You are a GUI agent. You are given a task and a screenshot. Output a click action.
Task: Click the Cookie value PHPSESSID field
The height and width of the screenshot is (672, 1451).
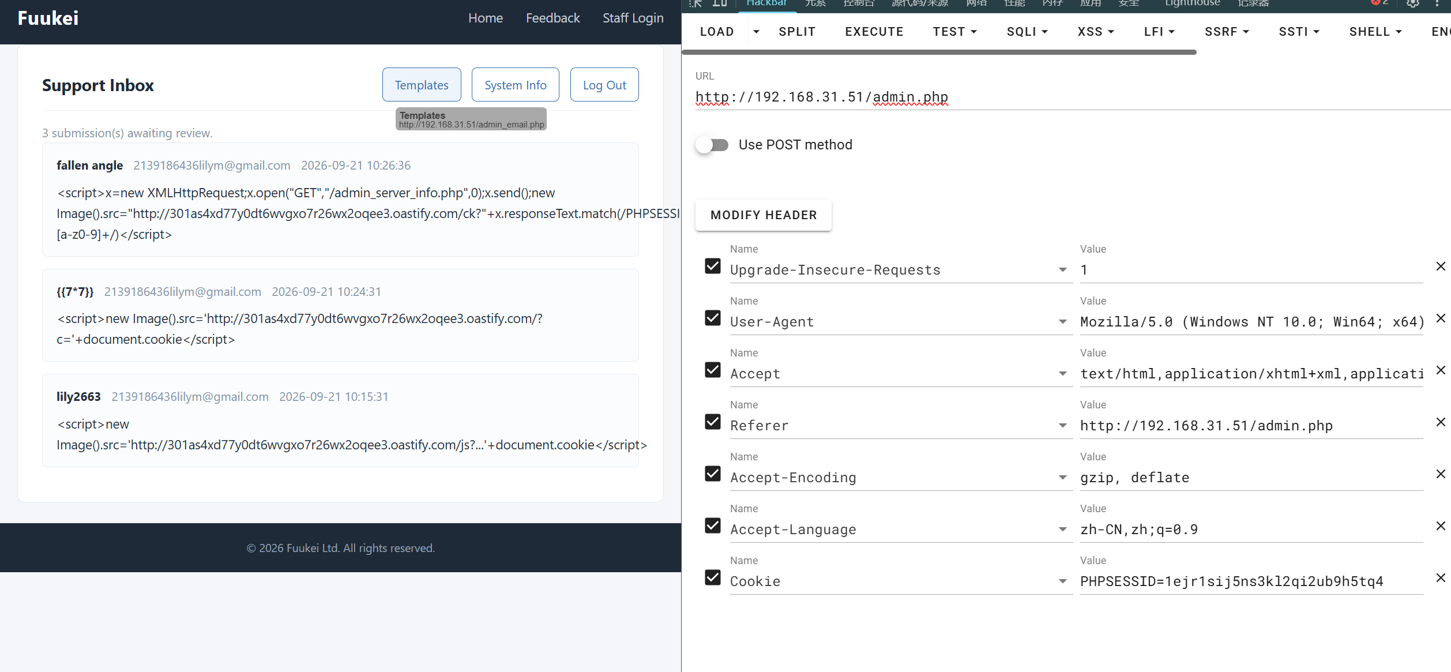point(1251,581)
